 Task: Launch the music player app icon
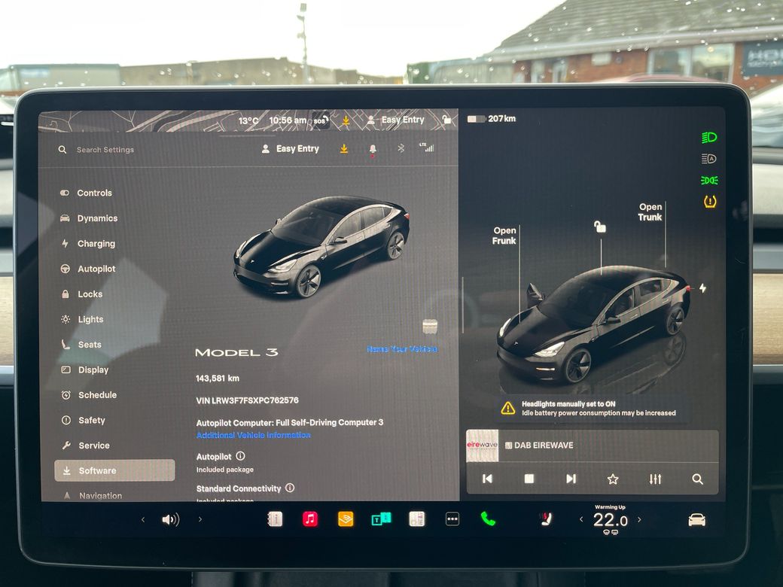(x=309, y=519)
